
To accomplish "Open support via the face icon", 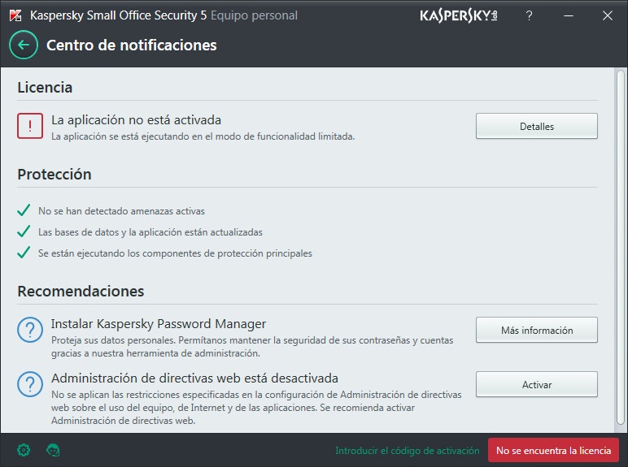I will click(x=54, y=449).
